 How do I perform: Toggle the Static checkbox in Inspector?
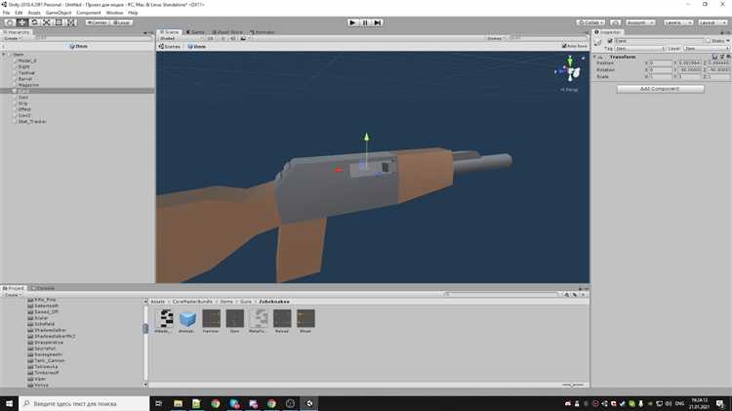coord(709,41)
